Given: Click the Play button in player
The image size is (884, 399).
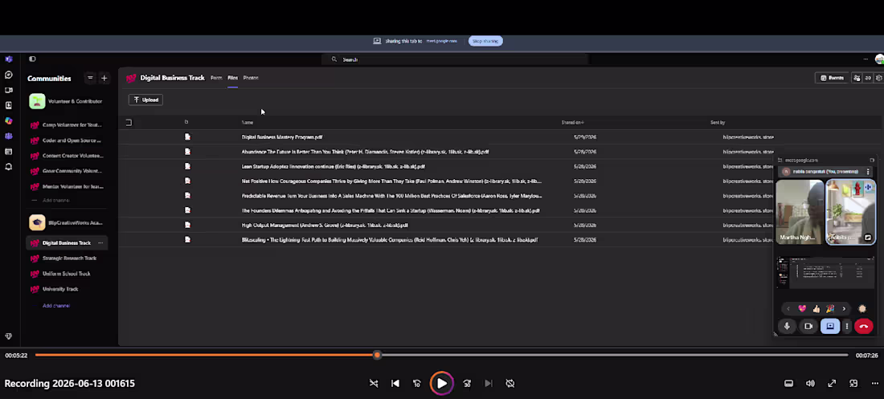Looking at the screenshot, I should point(441,383).
